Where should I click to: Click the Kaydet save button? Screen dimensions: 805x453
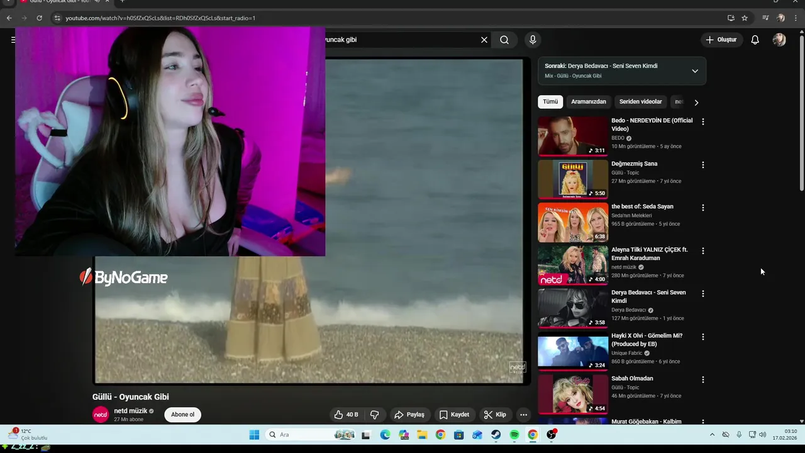click(x=454, y=415)
